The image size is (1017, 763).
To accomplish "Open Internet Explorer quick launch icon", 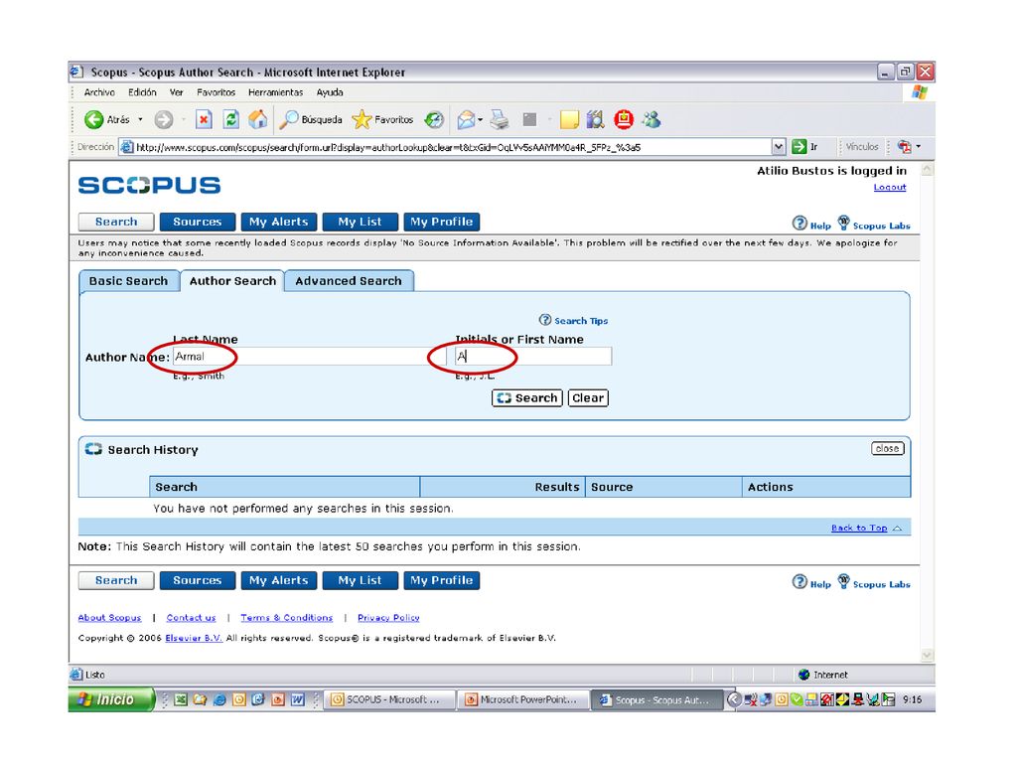I will click(219, 699).
